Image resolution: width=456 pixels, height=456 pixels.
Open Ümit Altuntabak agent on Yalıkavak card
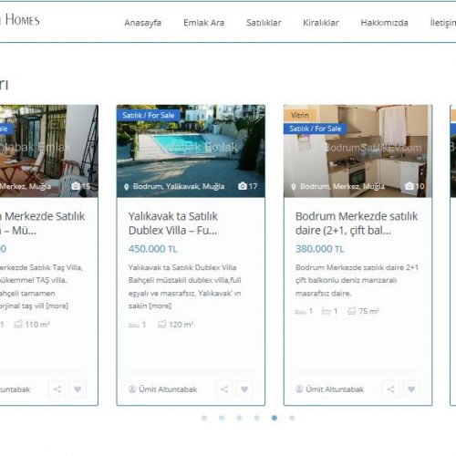(168, 389)
